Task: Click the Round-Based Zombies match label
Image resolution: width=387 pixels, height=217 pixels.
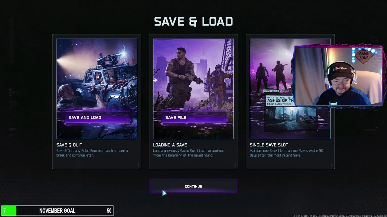Action: [x=278, y=104]
